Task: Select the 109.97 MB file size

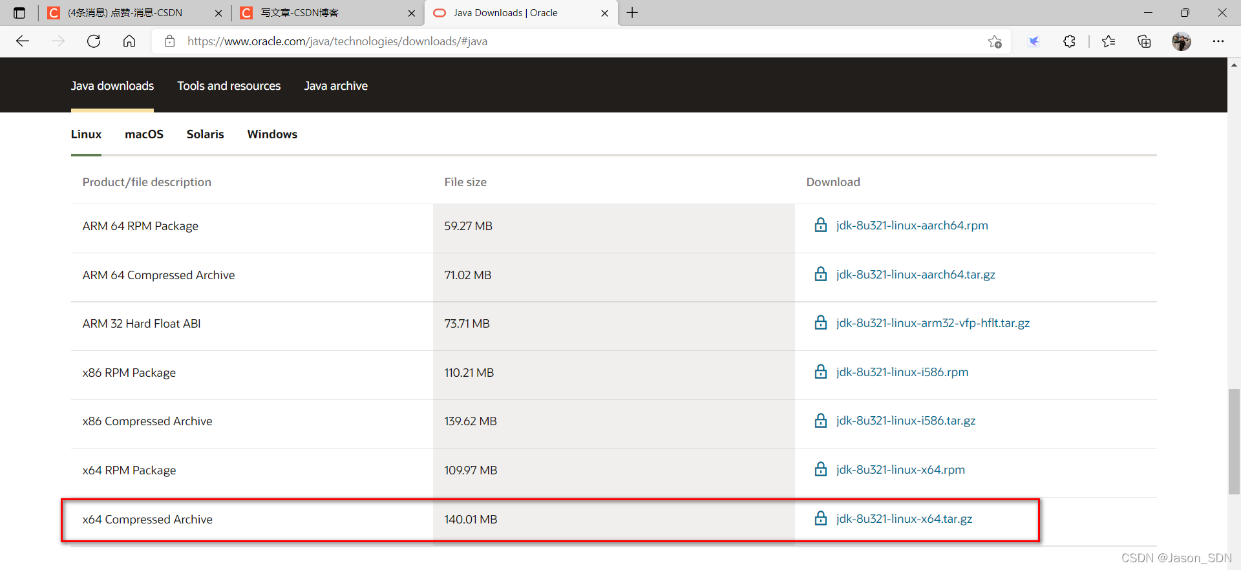Action: click(x=471, y=470)
